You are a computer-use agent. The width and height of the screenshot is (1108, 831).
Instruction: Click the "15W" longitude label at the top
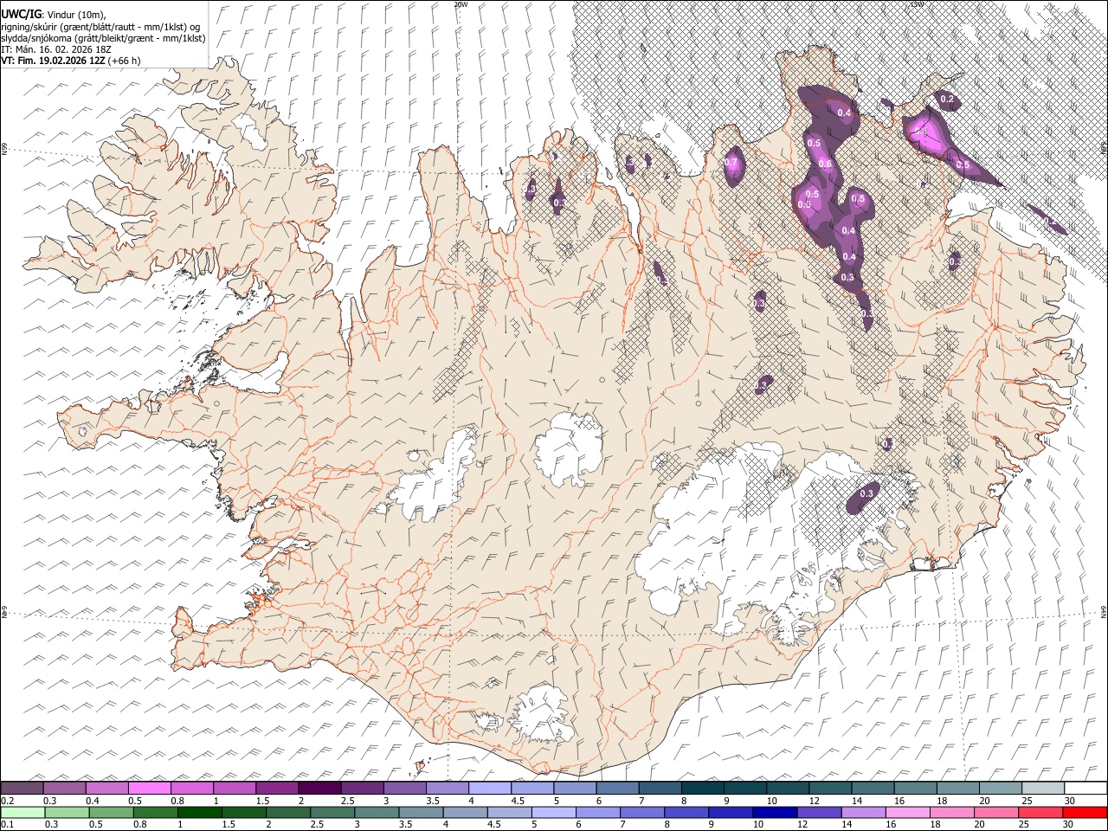917,4
